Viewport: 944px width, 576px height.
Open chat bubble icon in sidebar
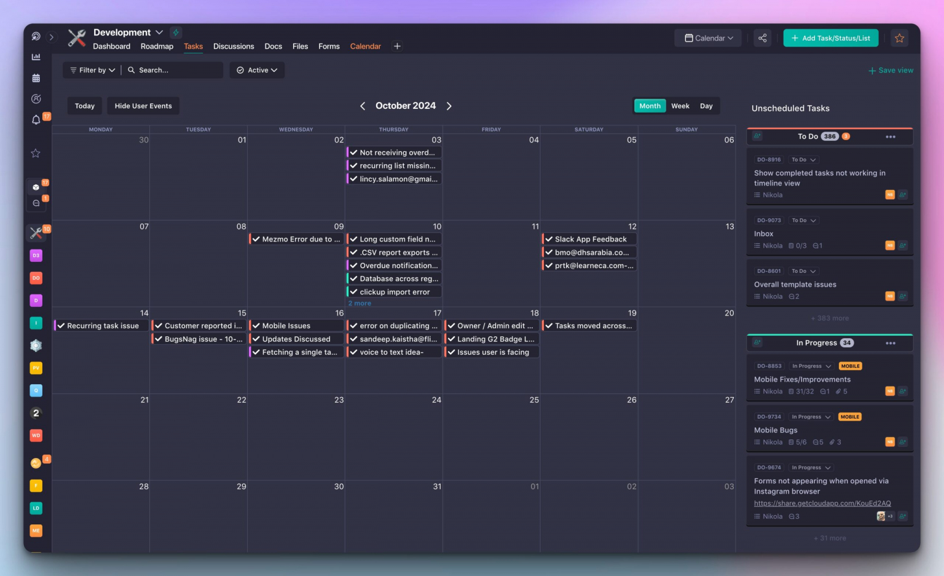coord(36,203)
